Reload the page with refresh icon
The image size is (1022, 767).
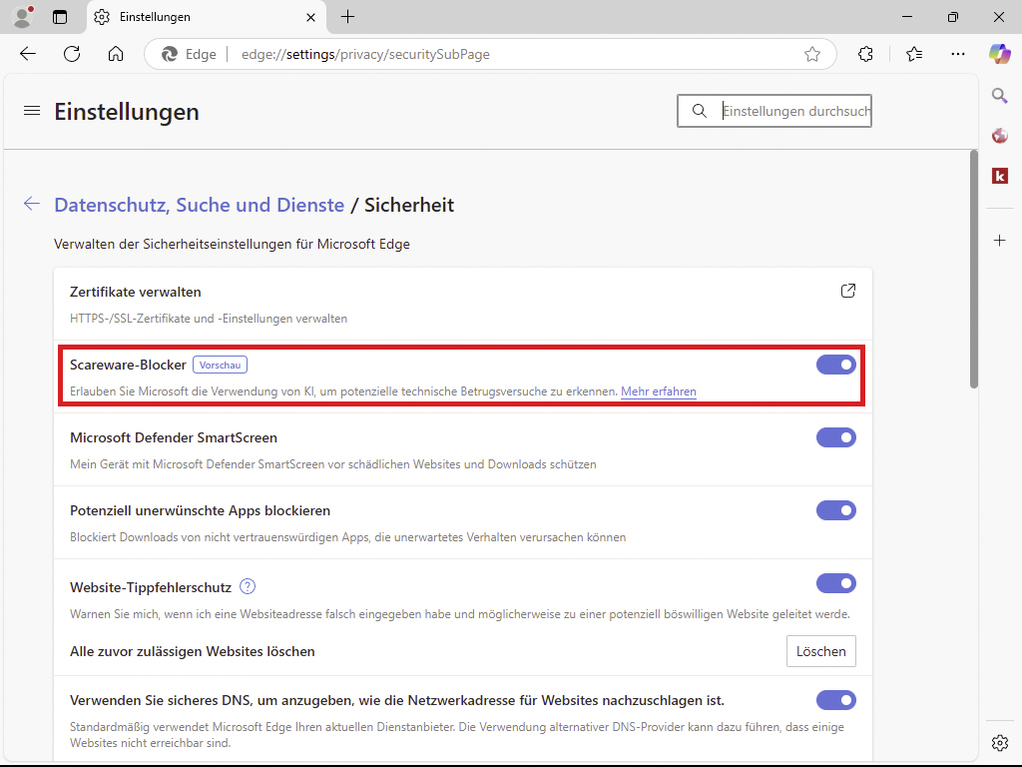[72, 54]
